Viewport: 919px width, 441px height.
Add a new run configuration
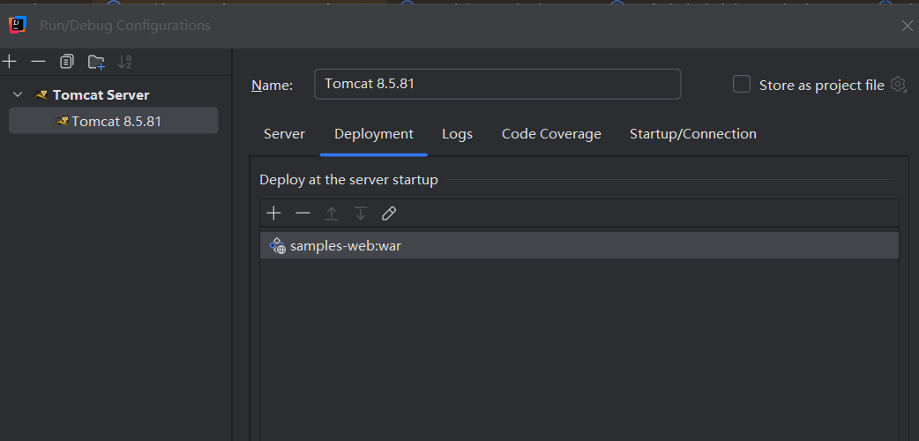10,61
